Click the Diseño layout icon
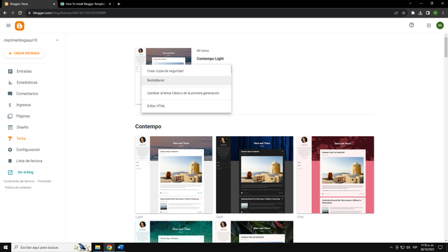Image resolution: width=448 pixels, height=252 pixels. coord(10,127)
